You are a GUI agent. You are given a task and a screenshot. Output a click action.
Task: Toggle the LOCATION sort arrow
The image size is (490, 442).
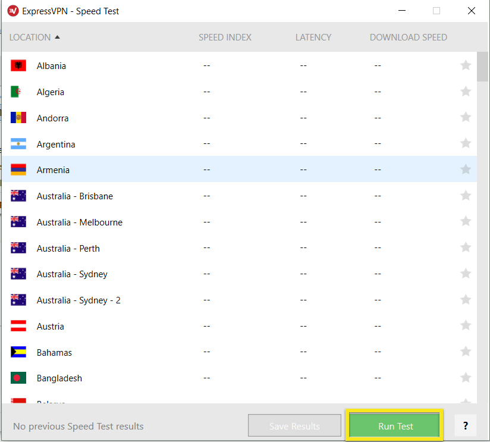tap(57, 37)
